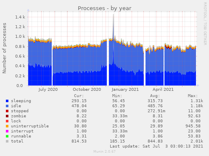This screenshot has width=209, height=156.
Task: Click the 'uninterruptible' legend label
Action: click(x=30, y=126)
